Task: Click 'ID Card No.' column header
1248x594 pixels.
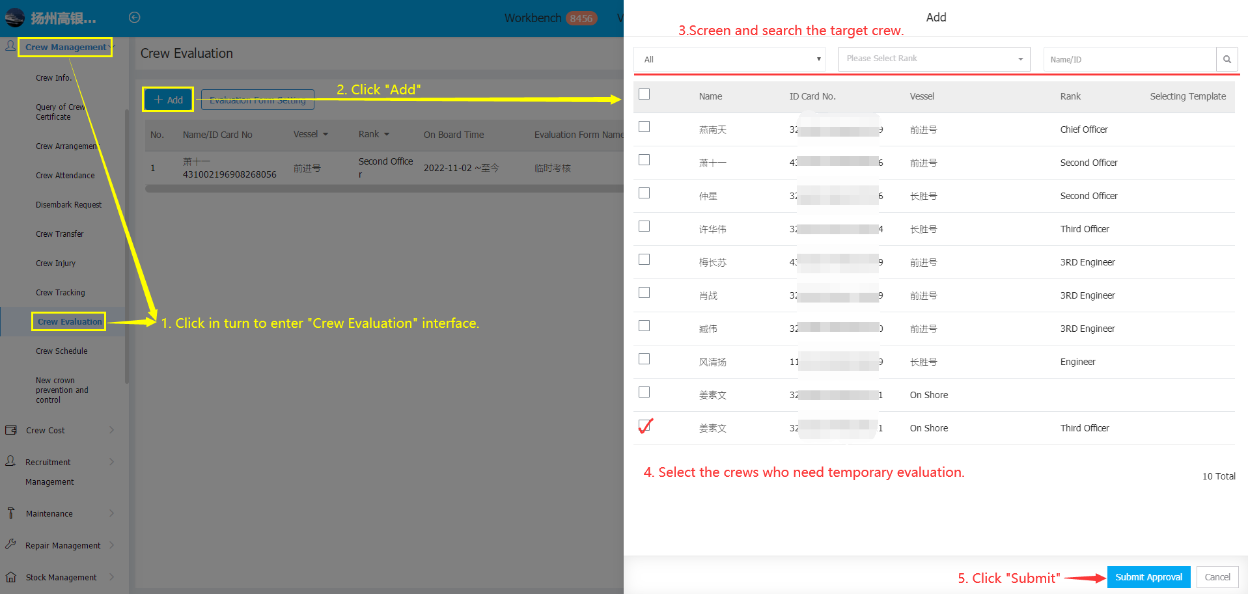Action: (x=812, y=96)
